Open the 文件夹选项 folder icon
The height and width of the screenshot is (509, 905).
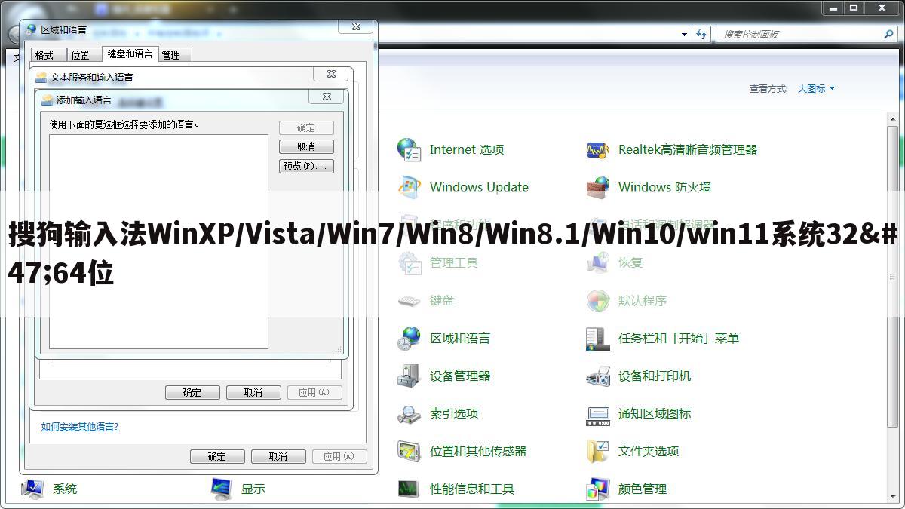597,451
